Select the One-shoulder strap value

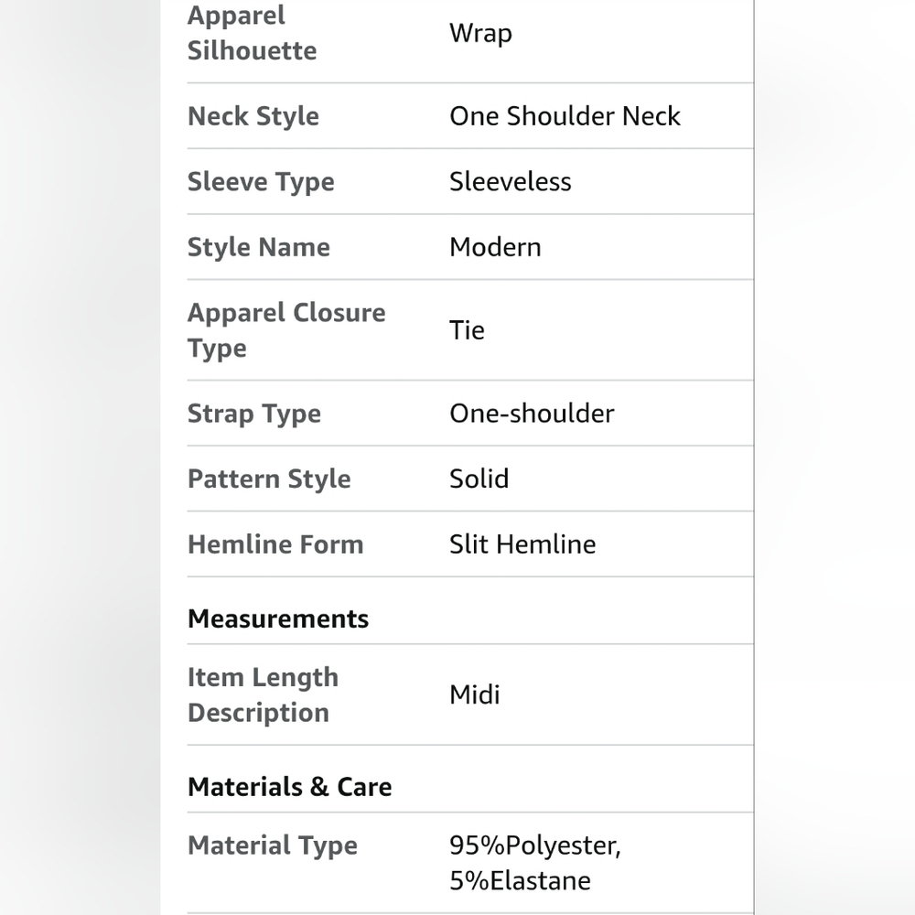coord(532,414)
